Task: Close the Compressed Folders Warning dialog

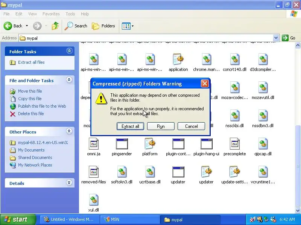Action: 205,84
